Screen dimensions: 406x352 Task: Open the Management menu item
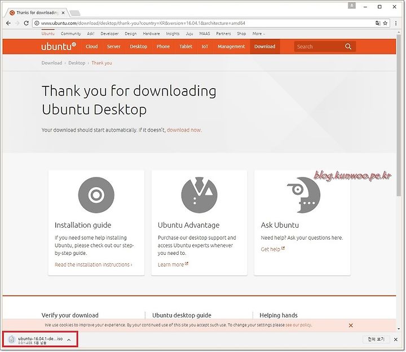[231, 46]
